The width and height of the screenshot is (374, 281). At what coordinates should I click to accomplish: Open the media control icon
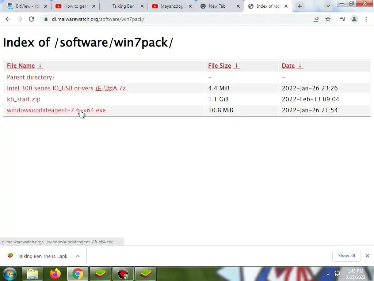coord(342,19)
